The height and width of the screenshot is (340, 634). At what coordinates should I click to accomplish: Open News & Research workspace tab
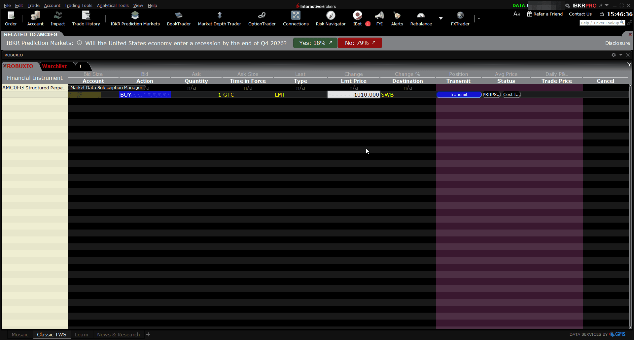coord(118,334)
